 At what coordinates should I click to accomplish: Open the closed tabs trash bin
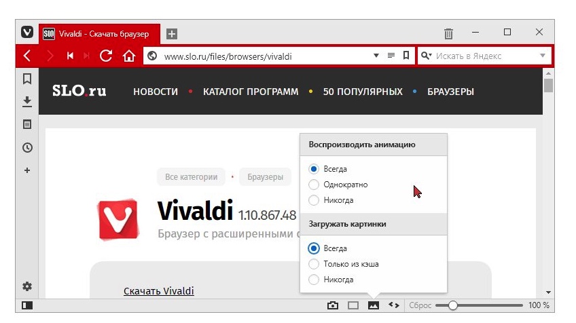pyautogui.click(x=448, y=34)
